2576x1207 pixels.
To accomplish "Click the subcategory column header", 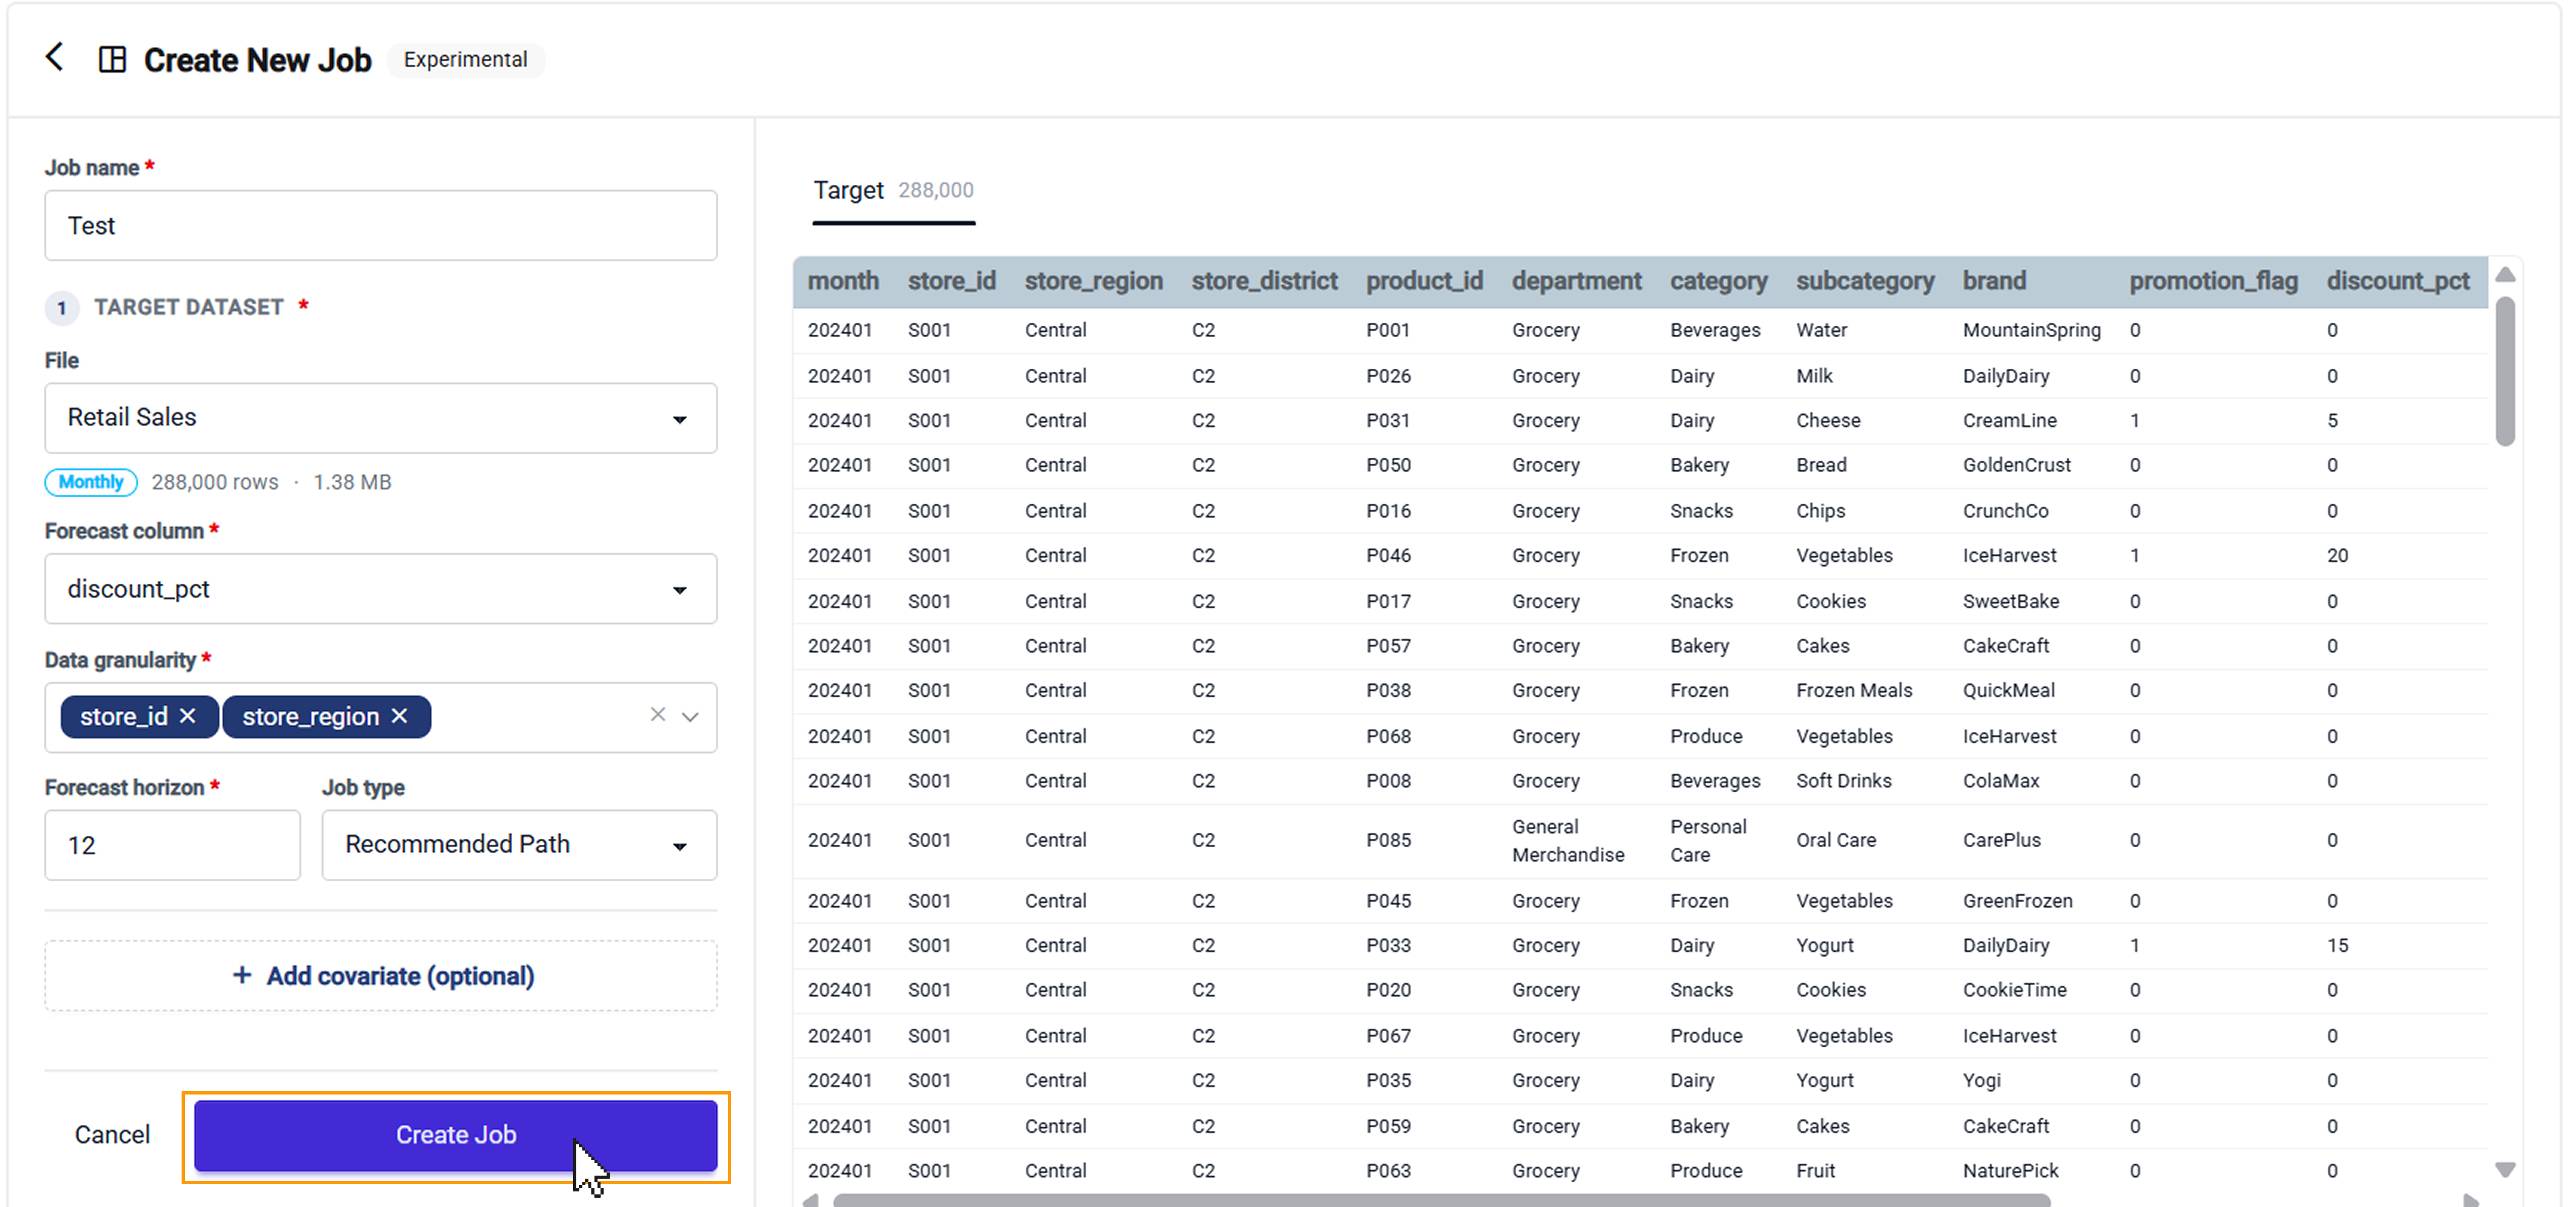I will coord(1865,281).
